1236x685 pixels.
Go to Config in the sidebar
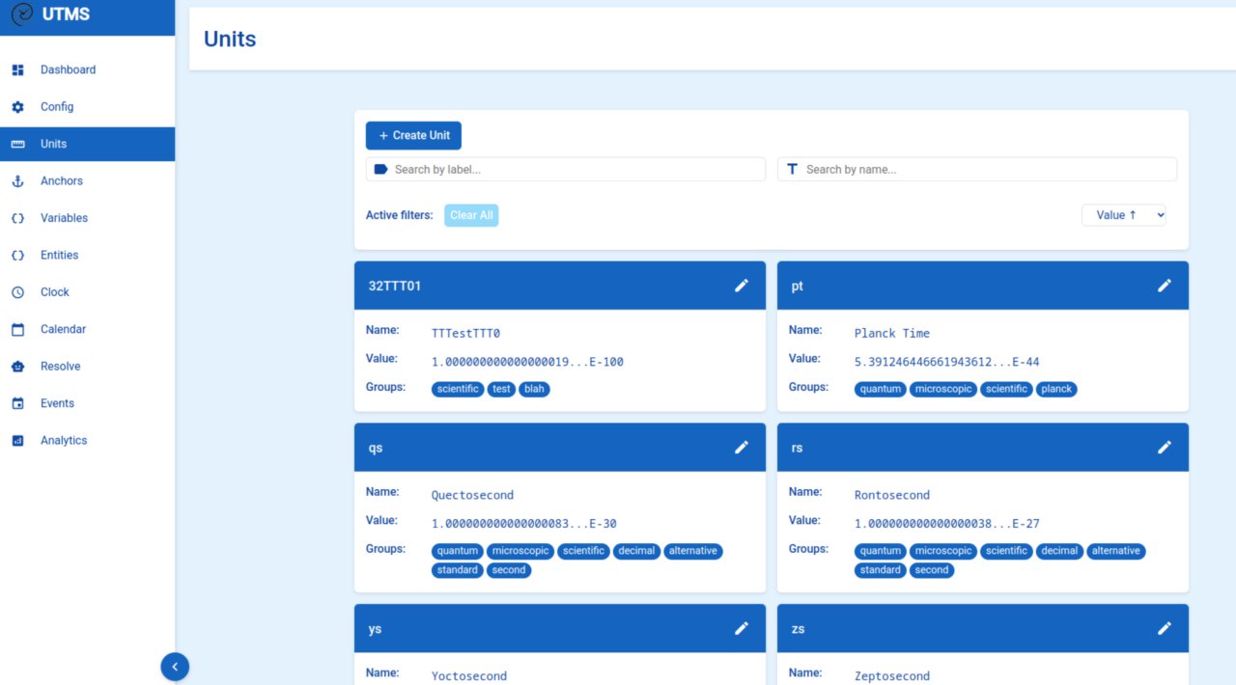[x=57, y=107]
